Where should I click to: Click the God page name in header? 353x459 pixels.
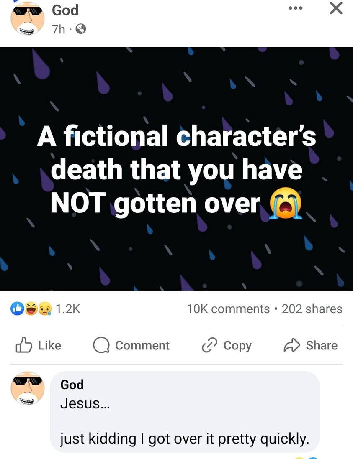coord(65,10)
